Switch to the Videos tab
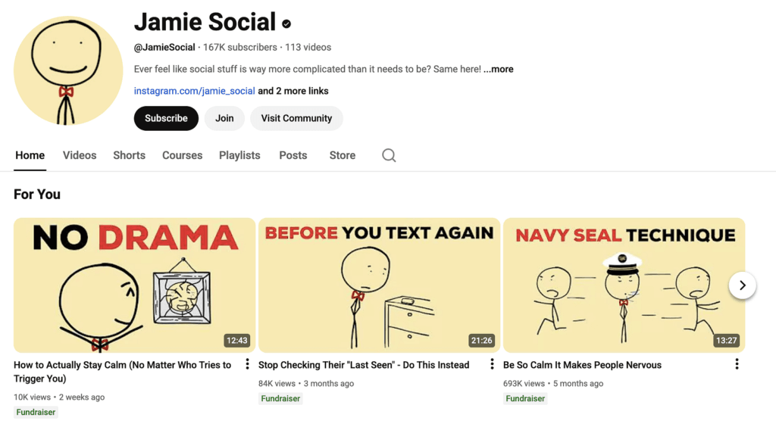The height and width of the screenshot is (430, 776). pyautogui.click(x=80, y=155)
